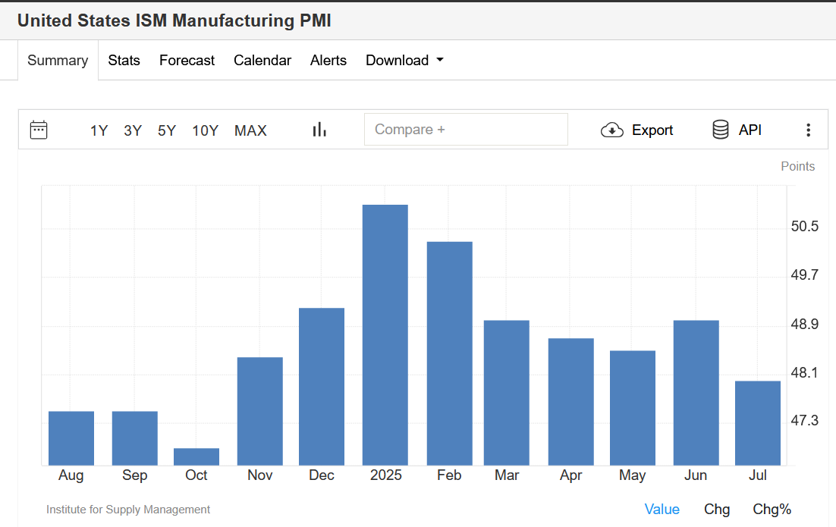Toggle the Value display mode
836x527 pixels.
coord(662,510)
